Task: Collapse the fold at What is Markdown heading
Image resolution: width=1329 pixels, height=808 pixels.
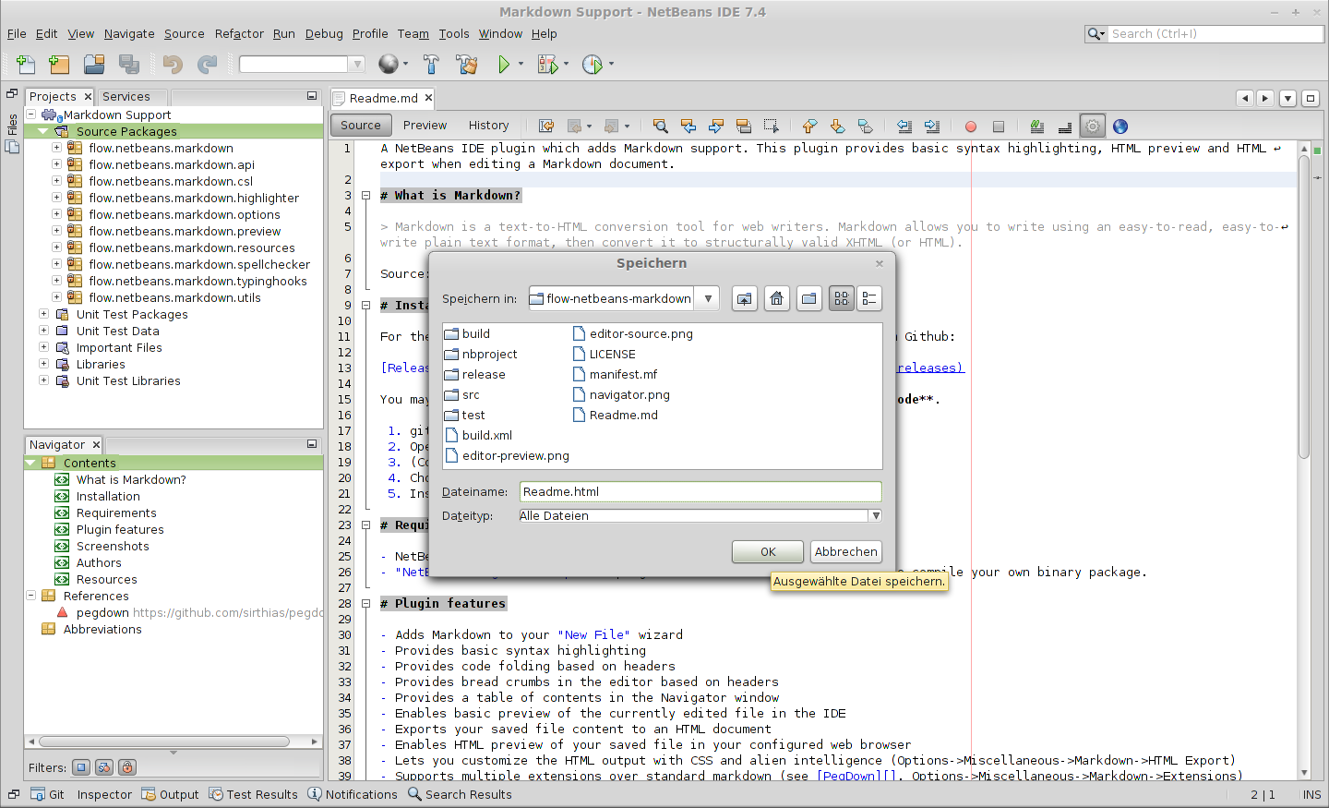Action: pos(365,196)
